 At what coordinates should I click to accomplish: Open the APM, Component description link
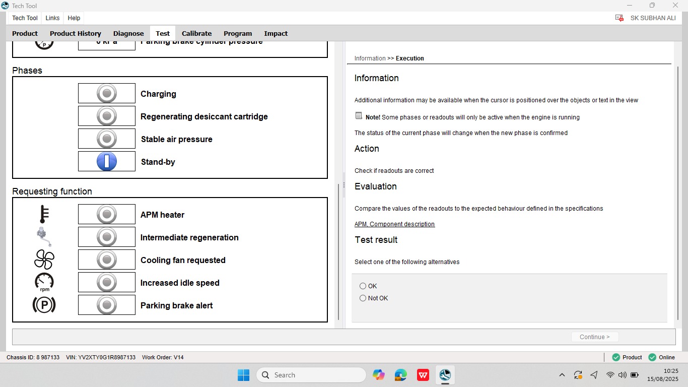(x=394, y=224)
